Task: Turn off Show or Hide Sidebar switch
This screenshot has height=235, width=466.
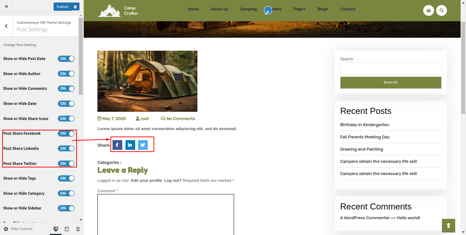Action: tap(66, 208)
